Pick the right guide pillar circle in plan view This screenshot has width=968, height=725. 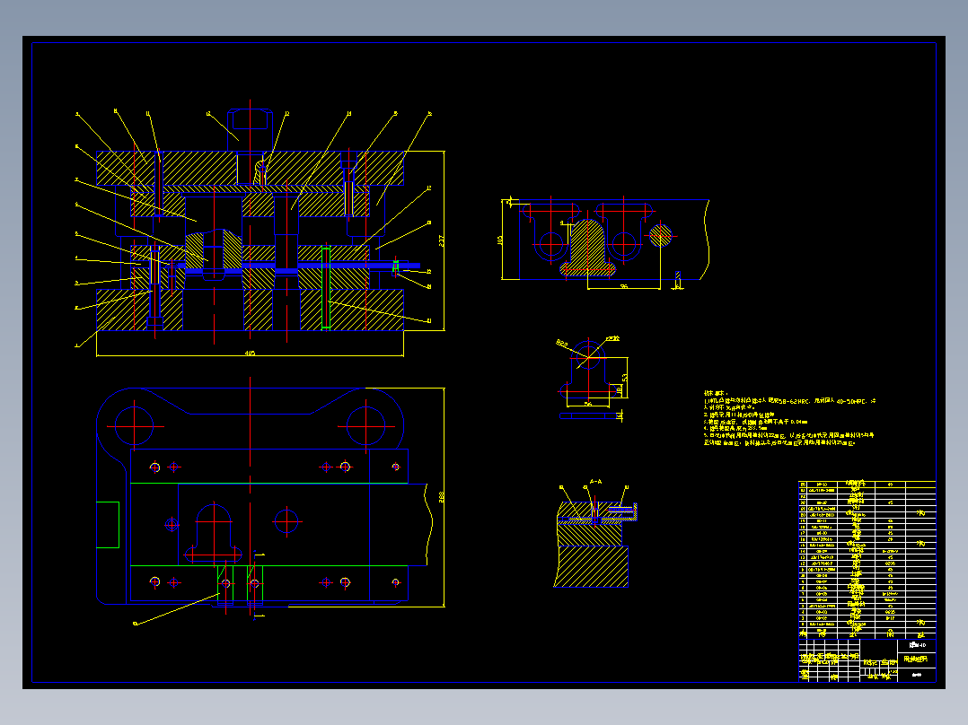pyautogui.click(x=366, y=425)
